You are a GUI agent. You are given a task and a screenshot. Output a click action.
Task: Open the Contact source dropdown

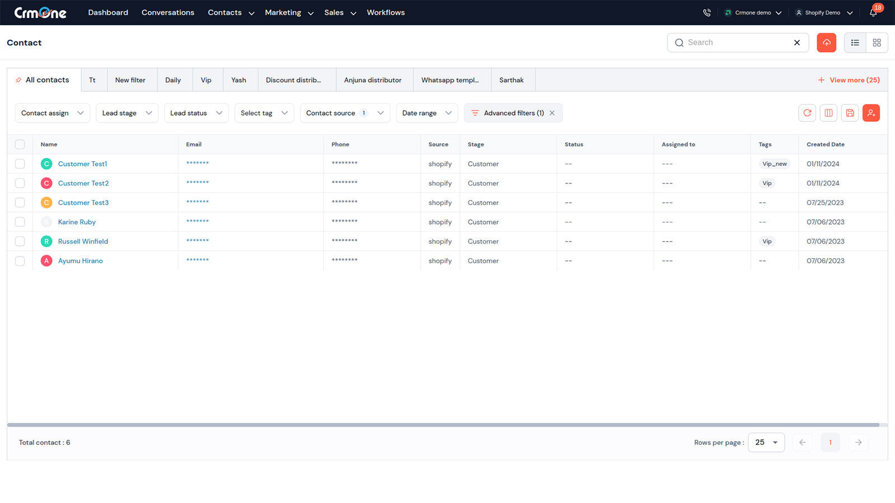click(345, 113)
